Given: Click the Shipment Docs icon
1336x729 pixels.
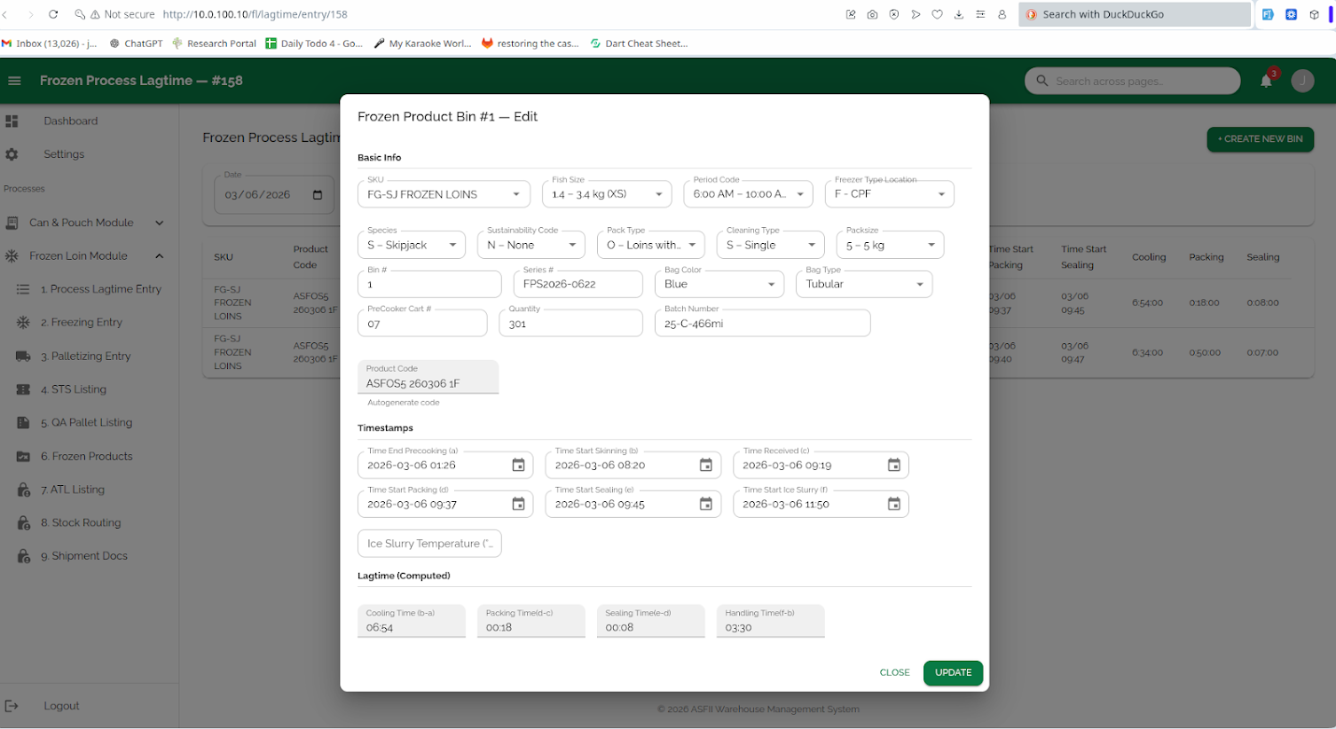Looking at the screenshot, I should pos(23,556).
